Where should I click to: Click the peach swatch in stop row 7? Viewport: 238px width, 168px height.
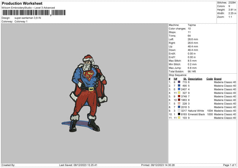point(179,103)
